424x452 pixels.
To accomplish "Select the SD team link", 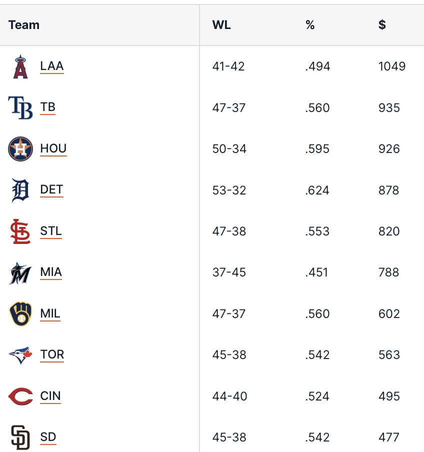I will pyautogui.click(x=48, y=437).
